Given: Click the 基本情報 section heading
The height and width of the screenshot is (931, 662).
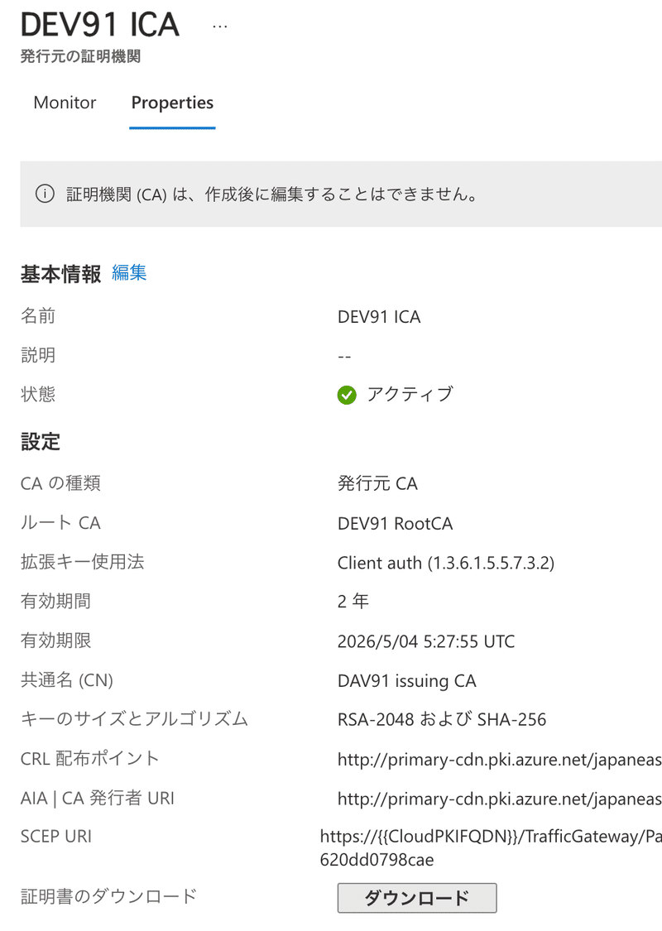Looking at the screenshot, I should [60, 274].
